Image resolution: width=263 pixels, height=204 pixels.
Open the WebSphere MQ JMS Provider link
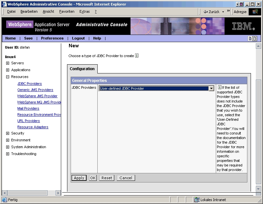(39, 102)
